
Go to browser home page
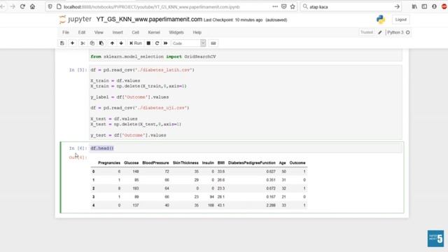(x=33, y=6)
